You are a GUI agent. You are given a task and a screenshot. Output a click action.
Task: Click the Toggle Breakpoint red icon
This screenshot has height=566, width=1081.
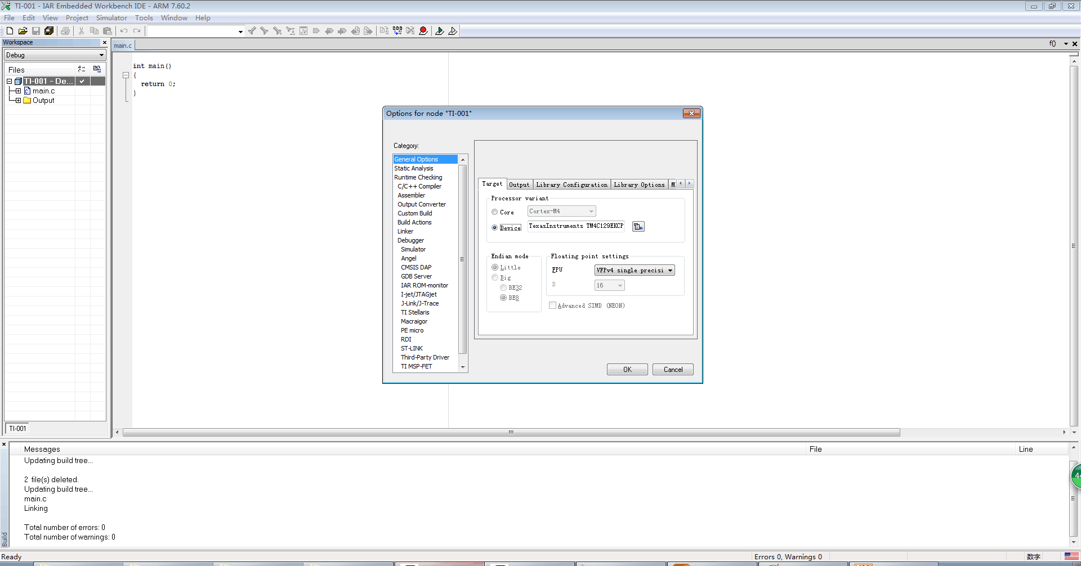point(423,31)
